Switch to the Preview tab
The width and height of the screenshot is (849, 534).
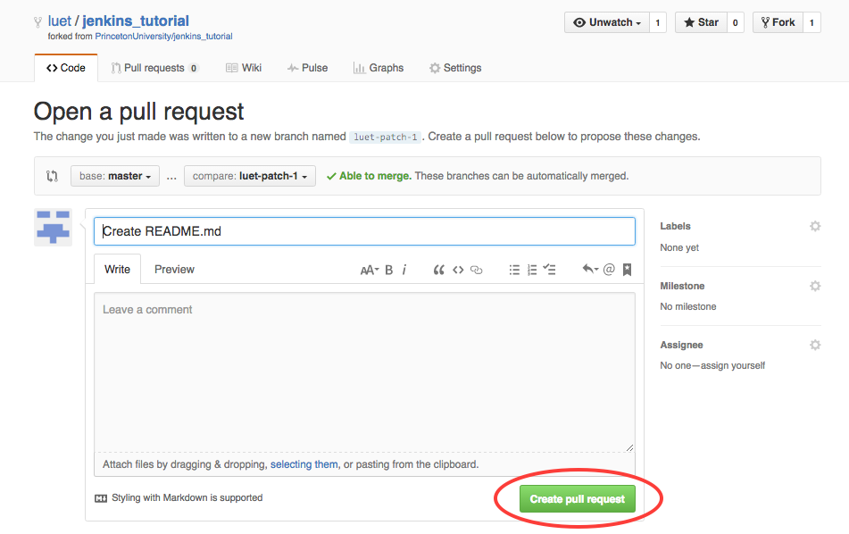(174, 269)
